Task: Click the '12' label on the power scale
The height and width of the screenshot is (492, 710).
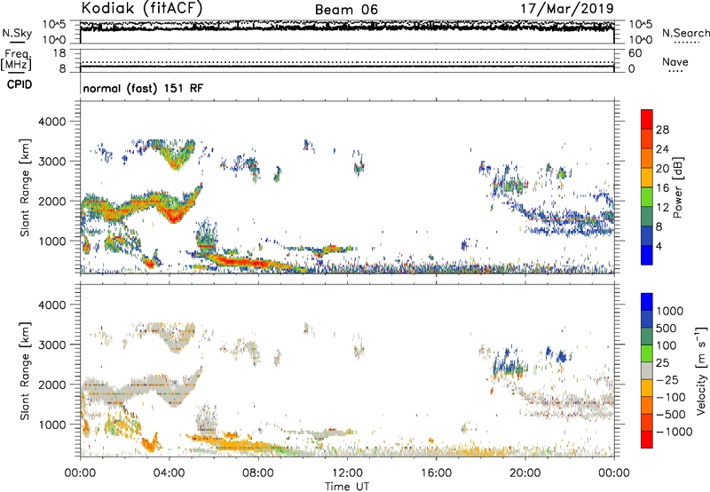Action: click(x=662, y=207)
